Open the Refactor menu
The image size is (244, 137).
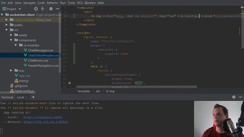tap(53, 3)
